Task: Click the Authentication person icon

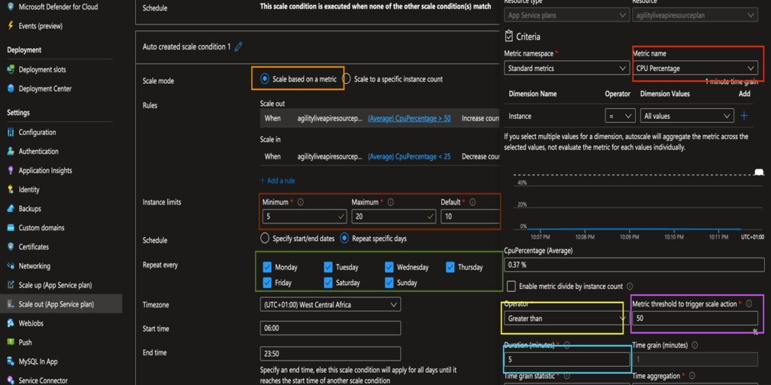Action: (x=10, y=152)
